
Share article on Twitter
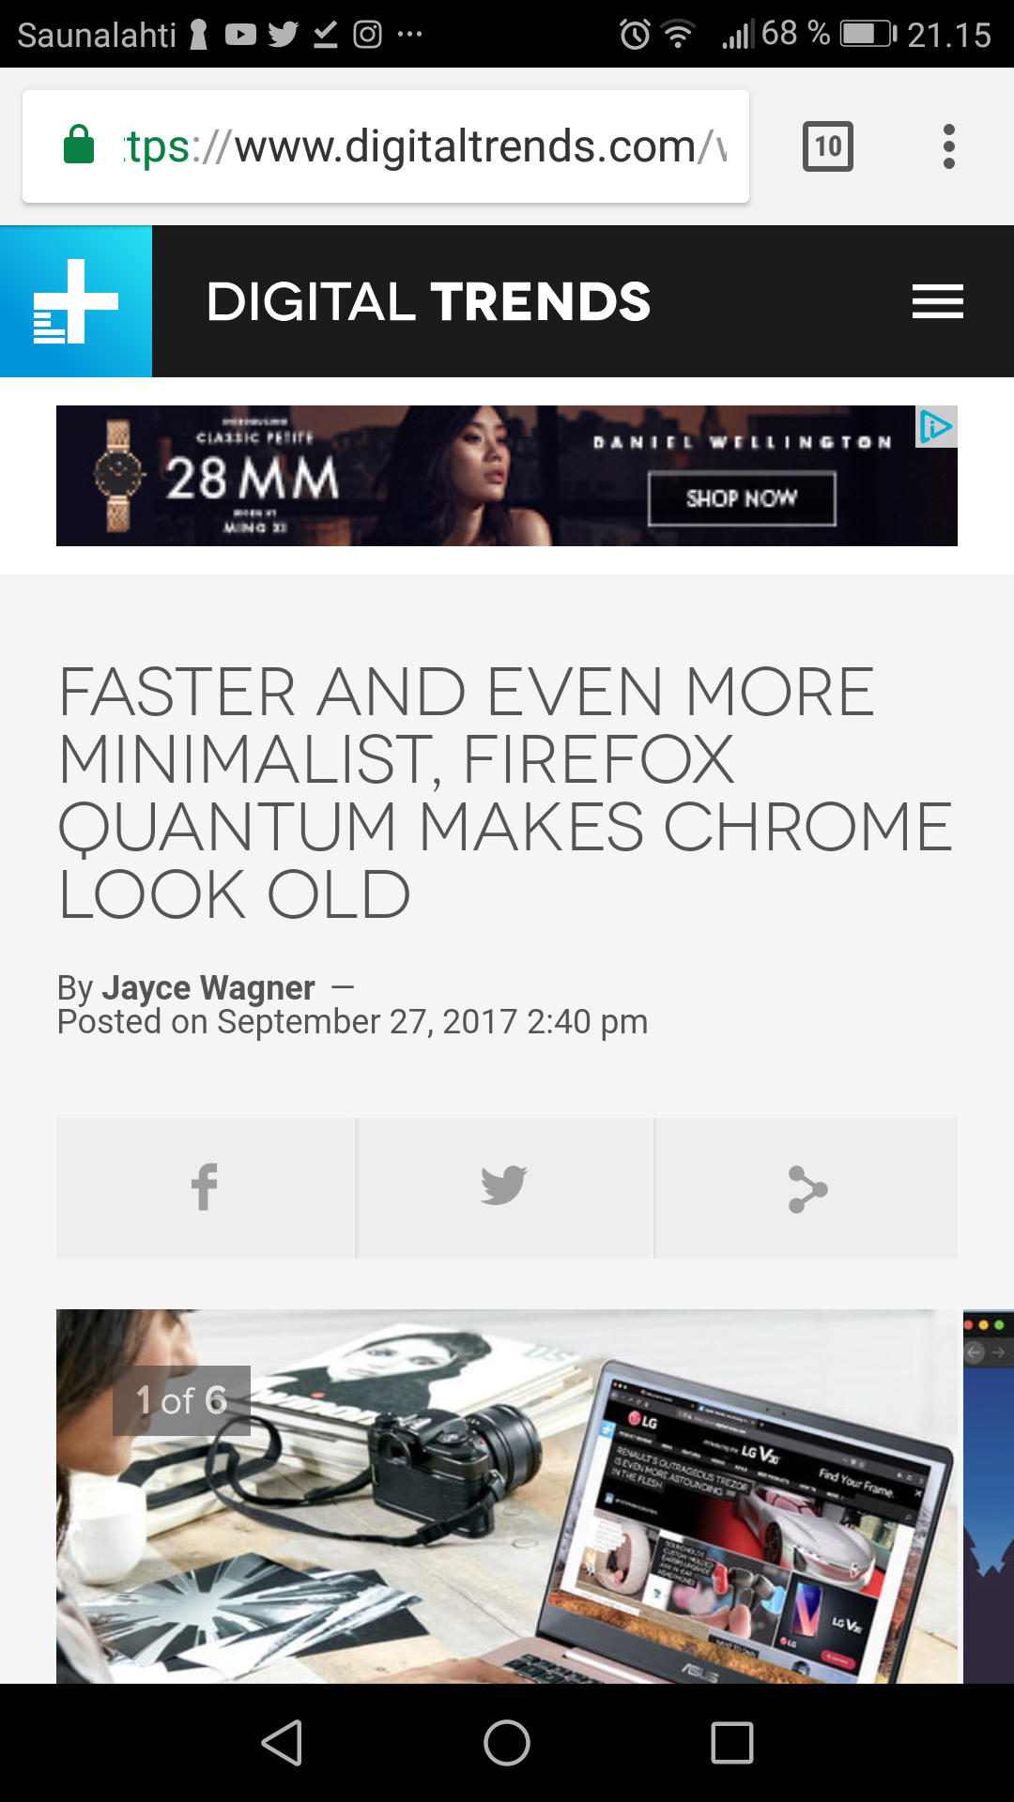504,1187
